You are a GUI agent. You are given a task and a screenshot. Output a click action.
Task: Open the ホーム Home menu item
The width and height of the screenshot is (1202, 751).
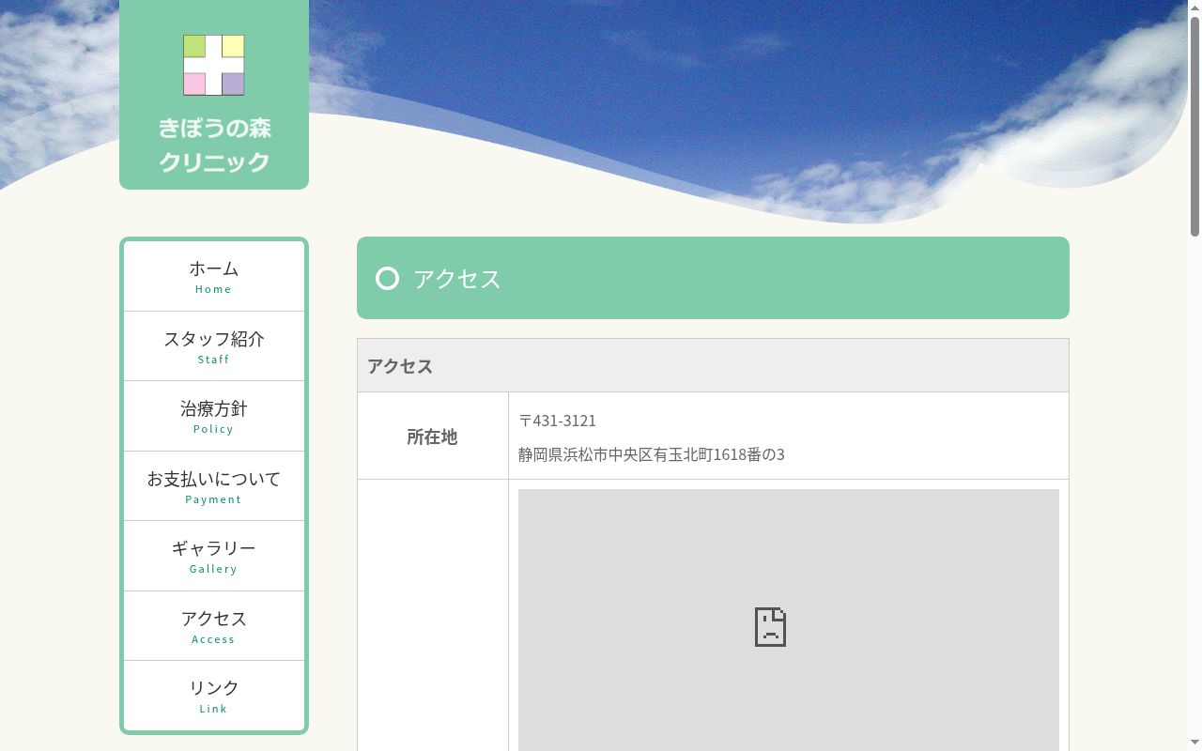(x=214, y=276)
